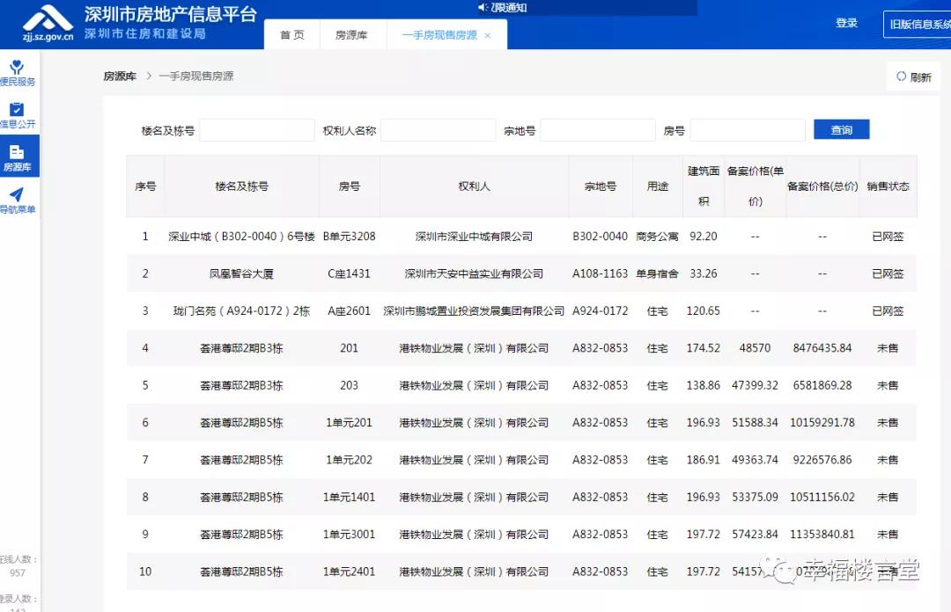Click the 用途 column header

658,186
